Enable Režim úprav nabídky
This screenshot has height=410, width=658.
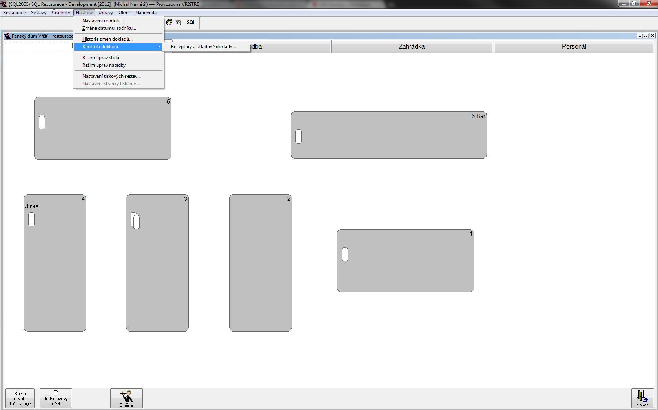point(118,65)
